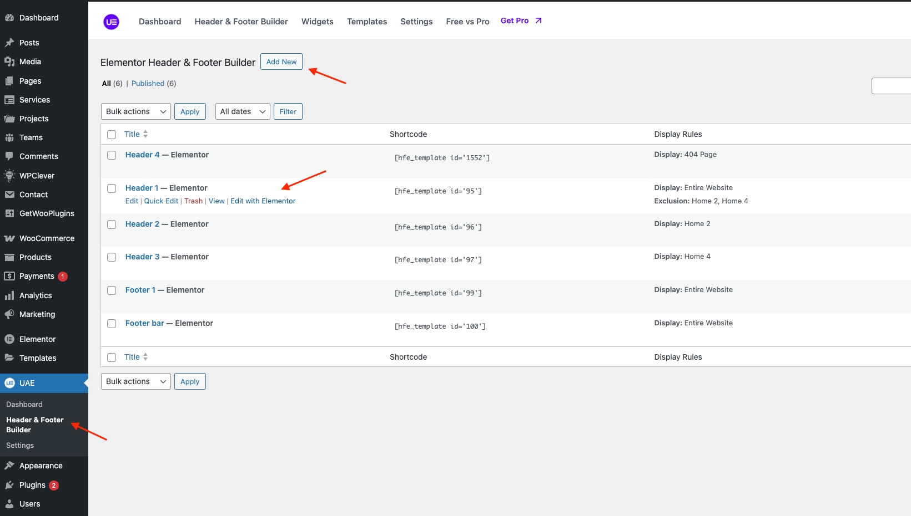This screenshot has width=911, height=516.
Task: Open the top Bulk actions dropdown
Action: (x=135, y=111)
